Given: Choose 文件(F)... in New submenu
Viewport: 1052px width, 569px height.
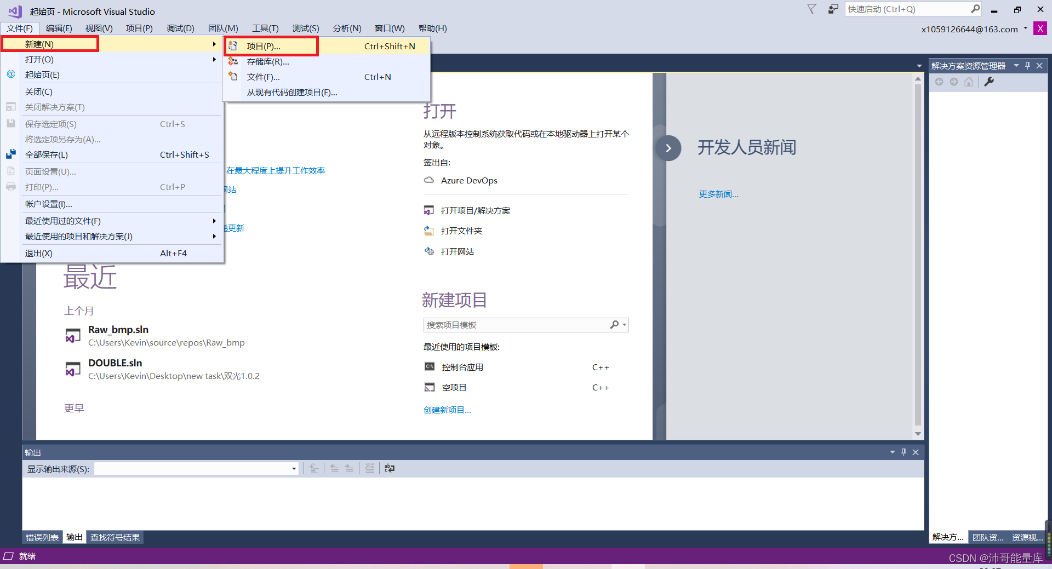Looking at the screenshot, I should click(x=327, y=77).
